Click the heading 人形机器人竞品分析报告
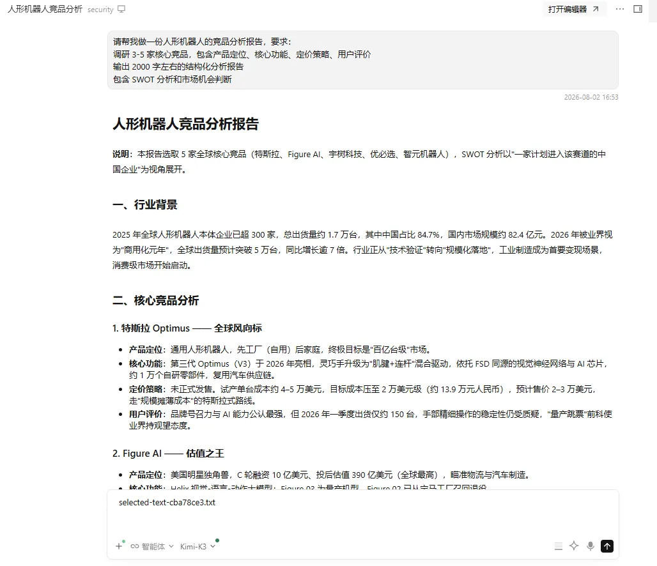 185,124
